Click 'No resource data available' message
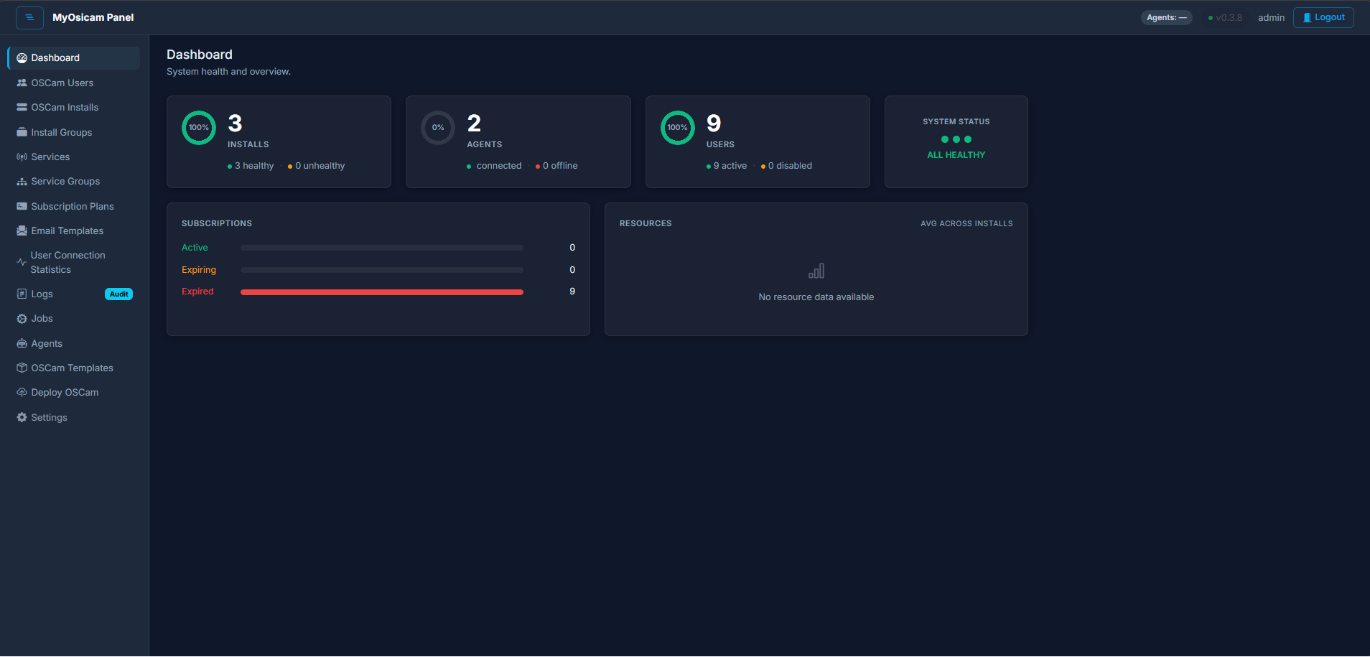The image size is (1370, 657). click(x=816, y=297)
